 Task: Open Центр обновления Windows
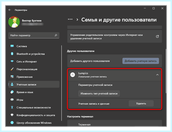(34, 123)
